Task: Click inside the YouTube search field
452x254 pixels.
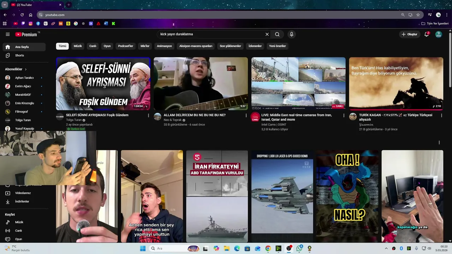Action: 211,34
